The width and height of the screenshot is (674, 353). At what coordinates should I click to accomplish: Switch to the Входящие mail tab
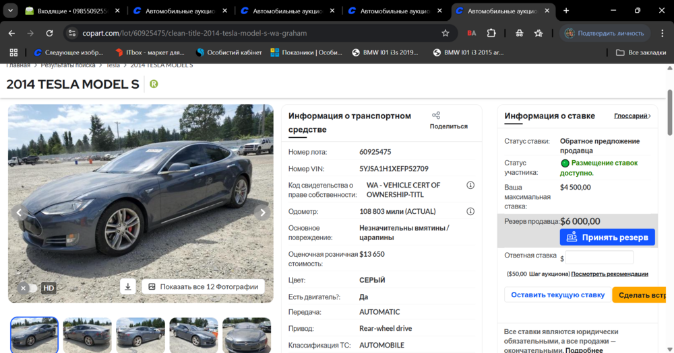click(x=71, y=11)
